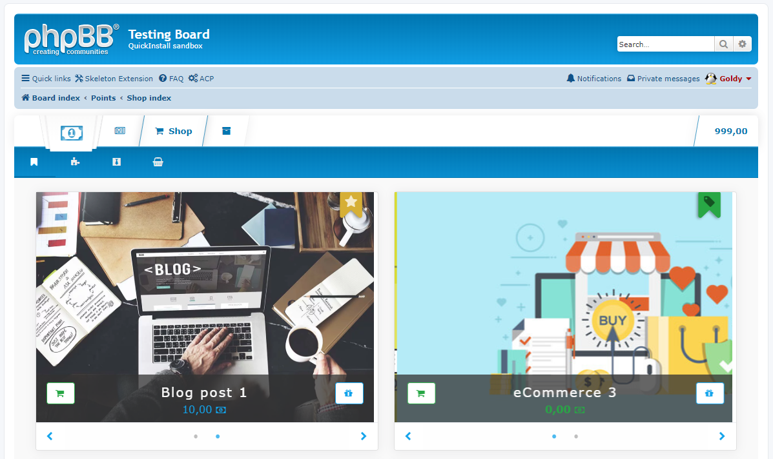
Task: Click green cart button on Blog post 1
Action: (x=61, y=393)
